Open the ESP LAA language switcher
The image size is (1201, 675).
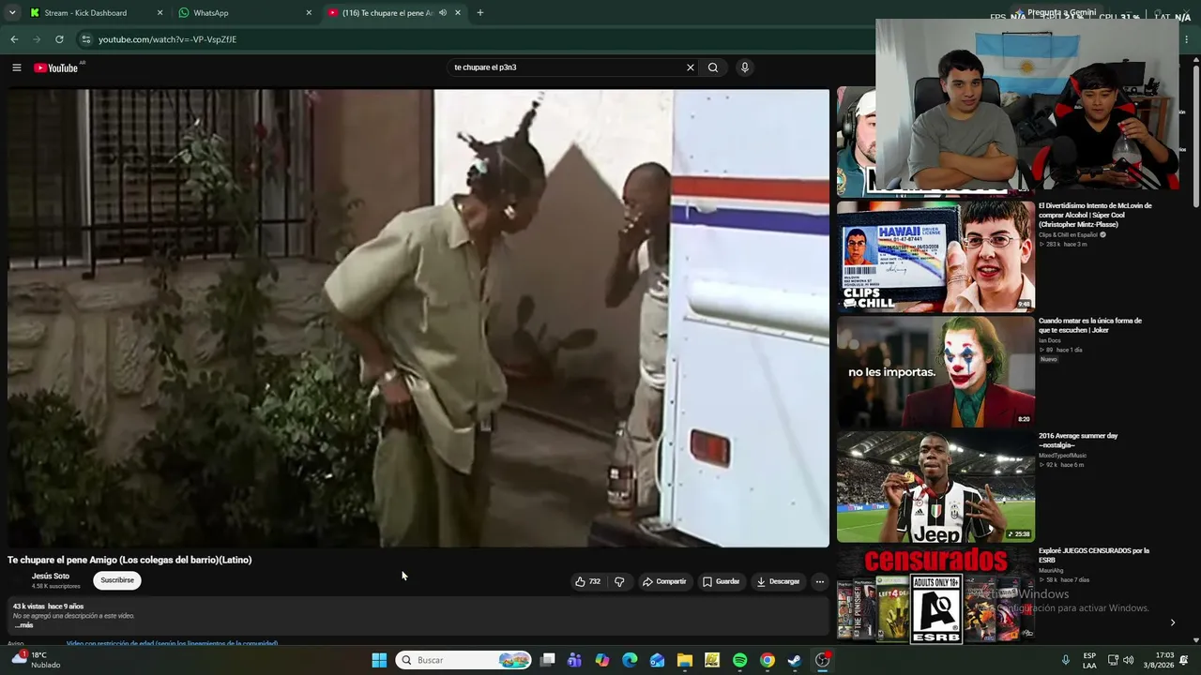coord(1089,660)
